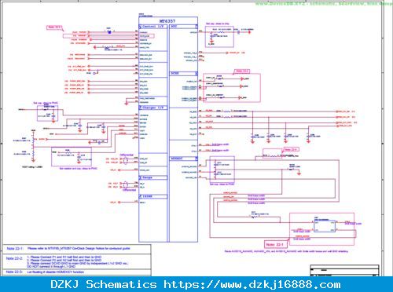This screenshot has width=393, height=292.
Task: Click 'DO NOT connect it through L1 GND' line
Action: pyautogui.click(x=51, y=266)
